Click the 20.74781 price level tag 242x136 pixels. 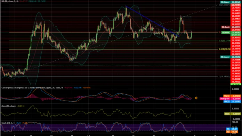click(236, 5)
